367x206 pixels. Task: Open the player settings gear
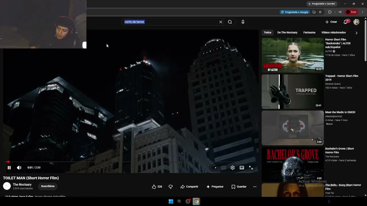tap(233, 168)
